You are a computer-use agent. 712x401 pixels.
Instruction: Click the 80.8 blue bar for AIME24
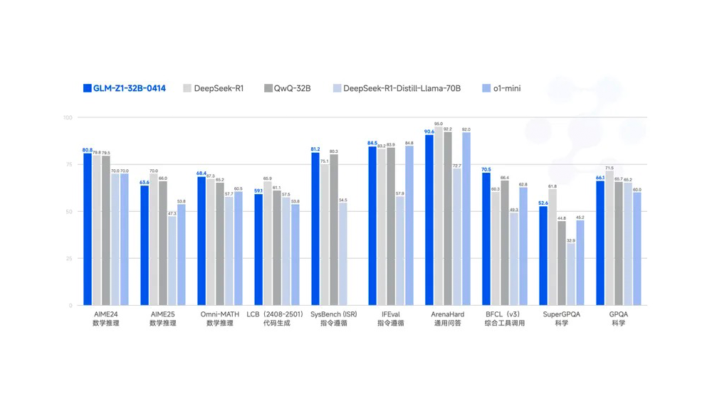[88, 229]
